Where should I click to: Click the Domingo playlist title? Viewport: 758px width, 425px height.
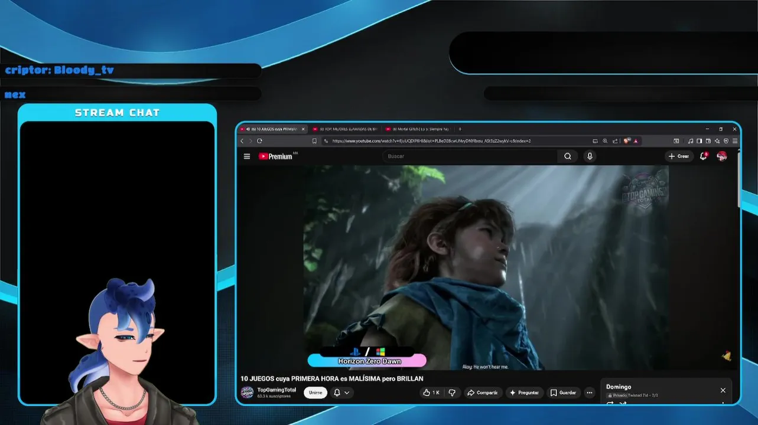click(x=619, y=387)
